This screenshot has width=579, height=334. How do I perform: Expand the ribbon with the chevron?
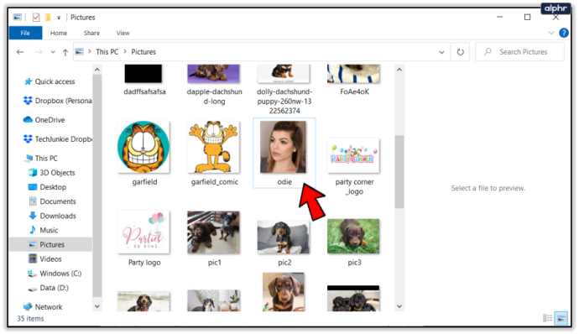pyautogui.click(x=551, y=33)
